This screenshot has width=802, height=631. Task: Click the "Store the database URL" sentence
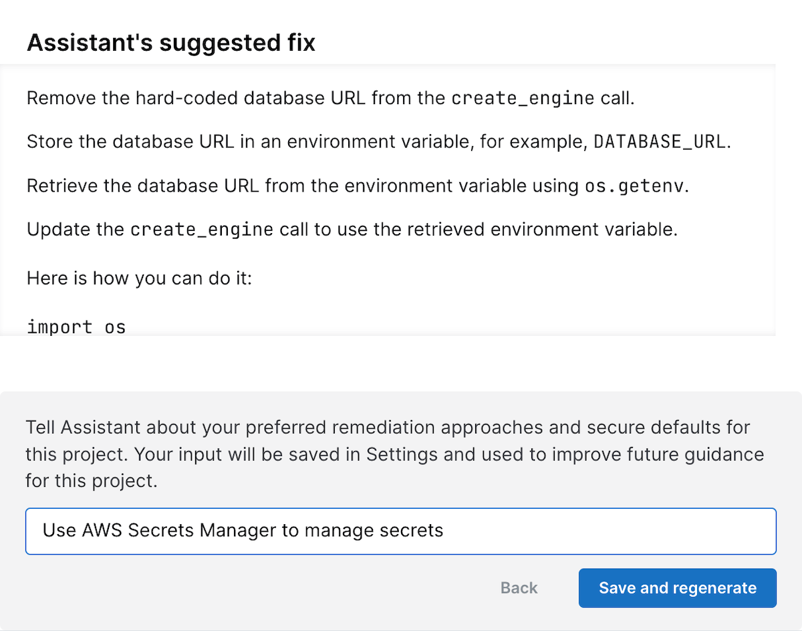pyautogui.click(x=200, y=142)
